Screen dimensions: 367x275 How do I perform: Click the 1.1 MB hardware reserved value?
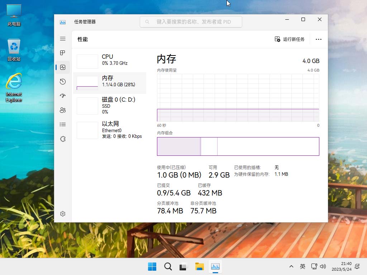tap(281, 174)
